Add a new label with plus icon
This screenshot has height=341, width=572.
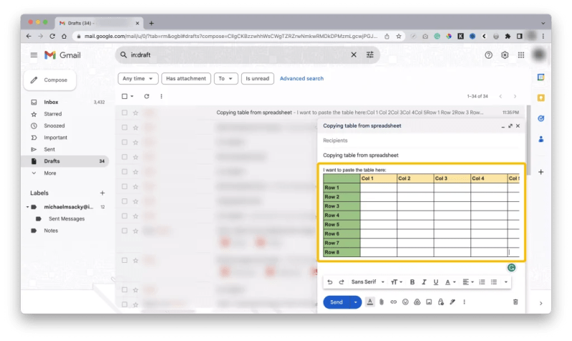click(x=102, y=193)
